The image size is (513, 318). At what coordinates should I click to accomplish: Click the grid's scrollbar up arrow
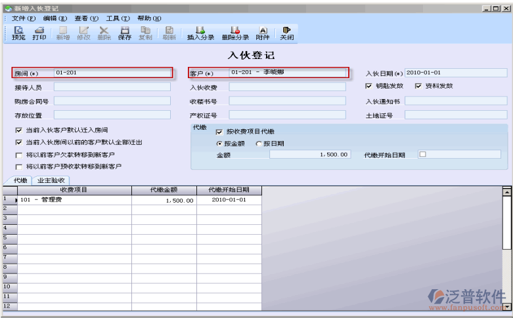tap(506, 191)
